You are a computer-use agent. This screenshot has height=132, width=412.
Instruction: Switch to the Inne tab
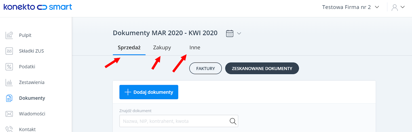click(x=195, y=48)
